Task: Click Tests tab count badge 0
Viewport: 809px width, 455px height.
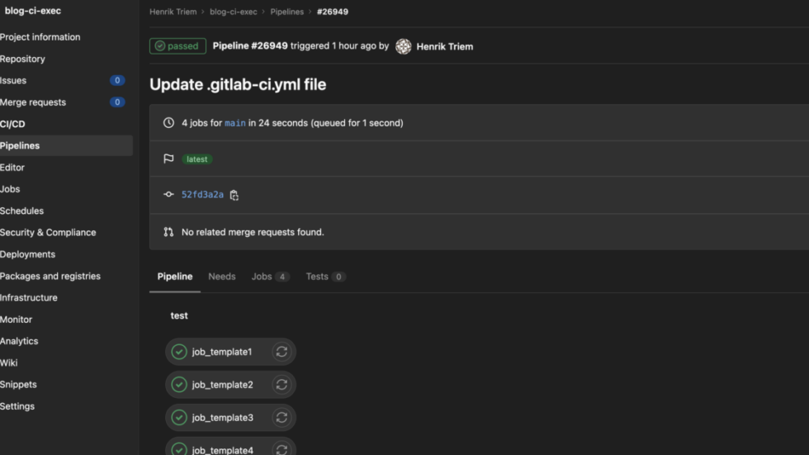Action: [x=338, y=277]
